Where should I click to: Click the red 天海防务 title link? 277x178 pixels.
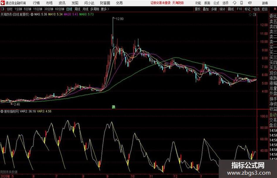178,3
